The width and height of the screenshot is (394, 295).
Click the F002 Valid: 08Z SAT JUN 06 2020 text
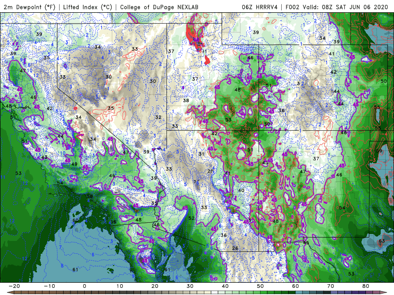pos(337,7)
